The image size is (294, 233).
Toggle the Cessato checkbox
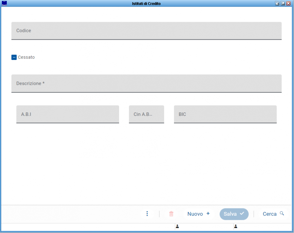pos(14,57)
